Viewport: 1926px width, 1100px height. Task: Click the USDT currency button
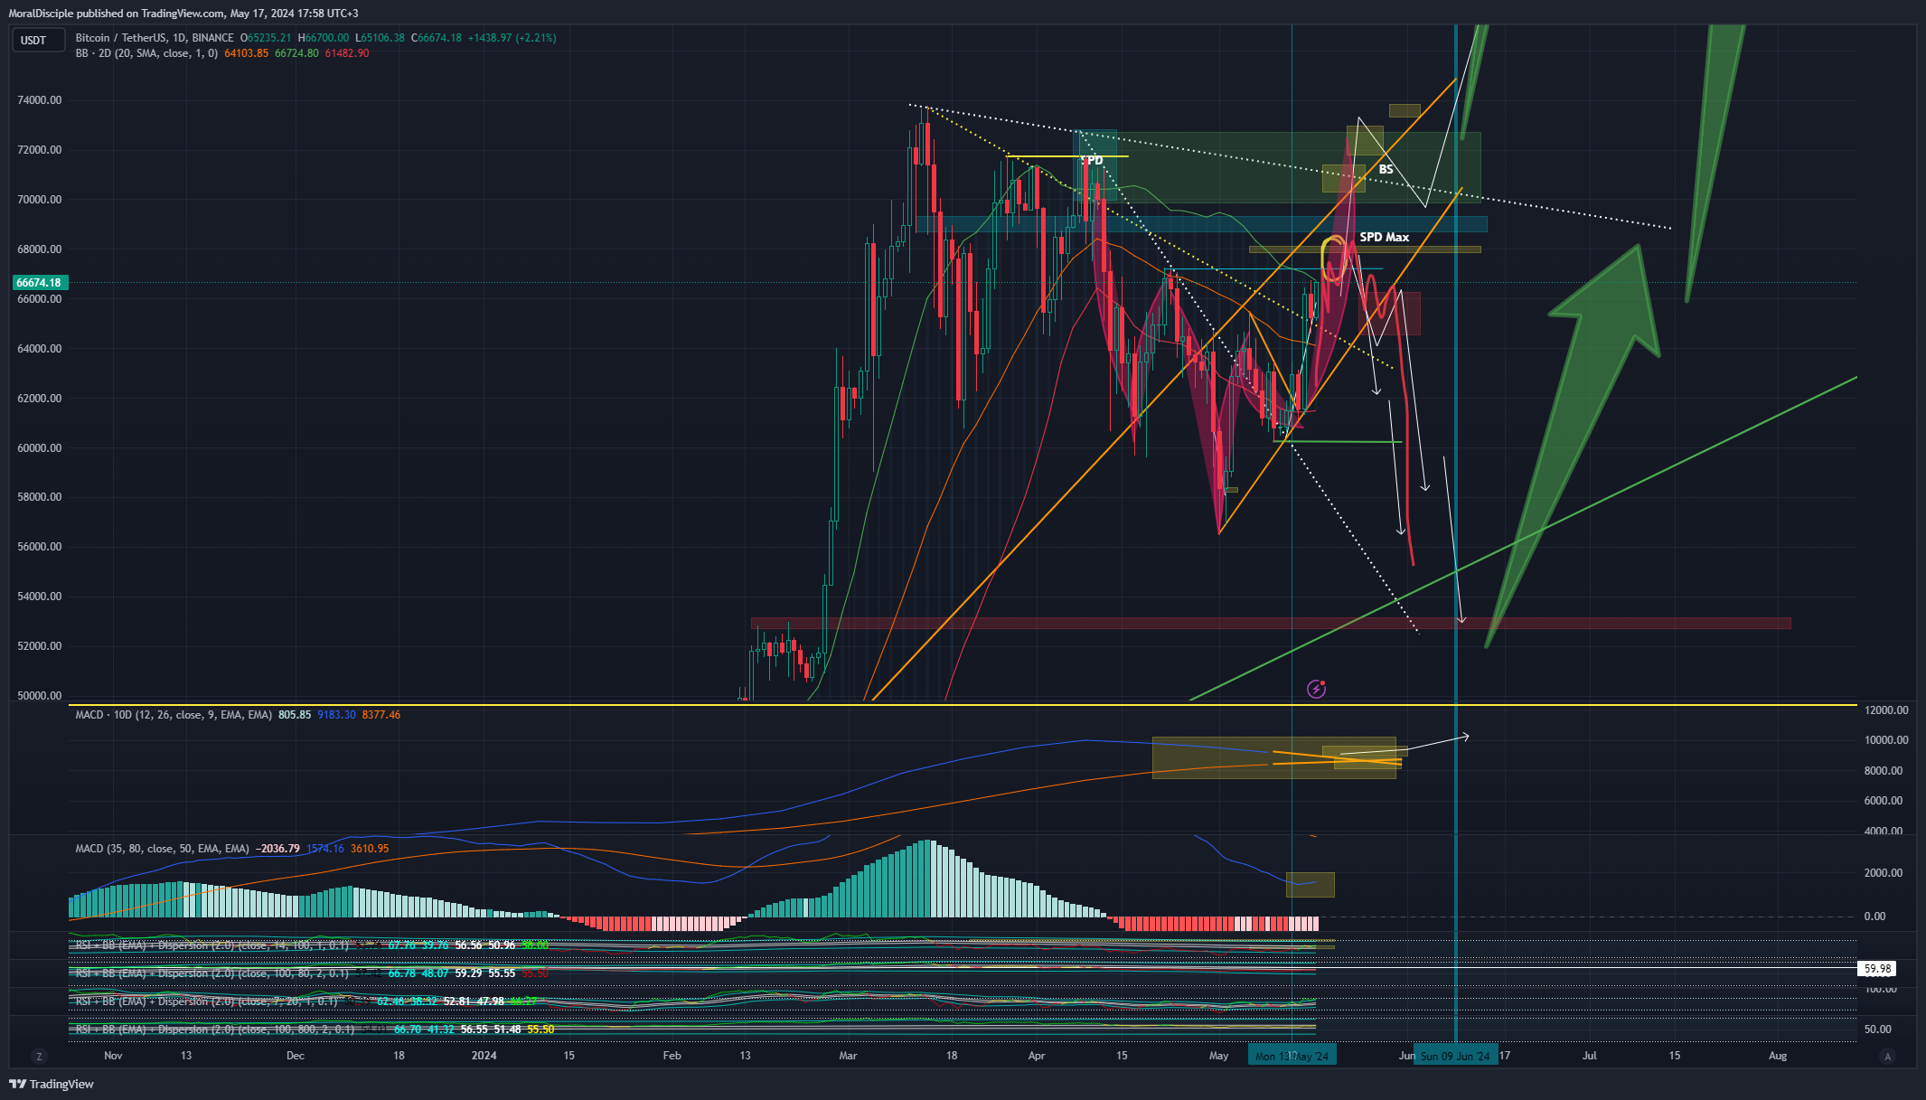point(38,41)
